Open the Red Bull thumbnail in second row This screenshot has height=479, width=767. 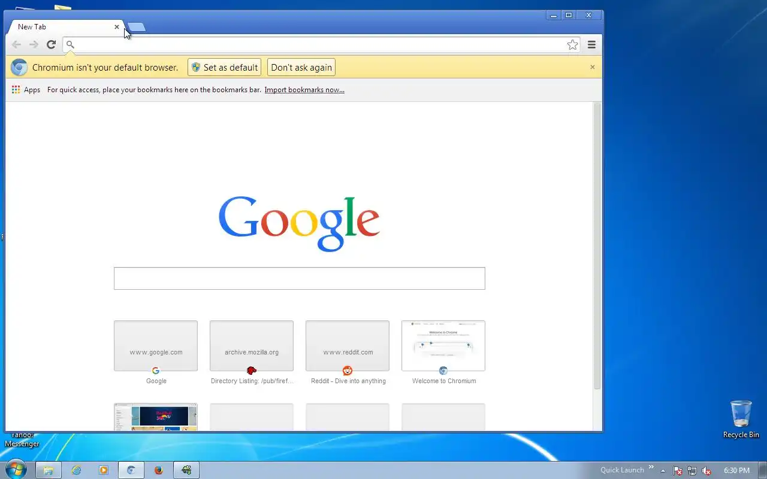(x=156, y=417)
